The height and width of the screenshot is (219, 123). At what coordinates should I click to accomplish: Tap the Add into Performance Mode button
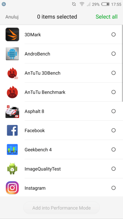click(x=61, y=208)
